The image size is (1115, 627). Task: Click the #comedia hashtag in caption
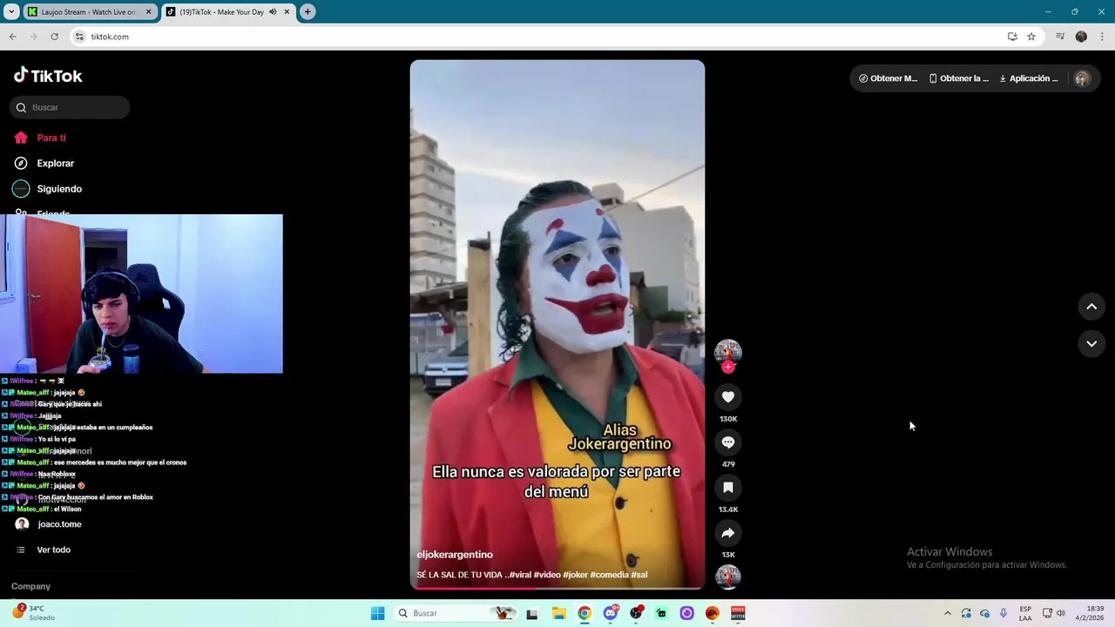(610, 575)
